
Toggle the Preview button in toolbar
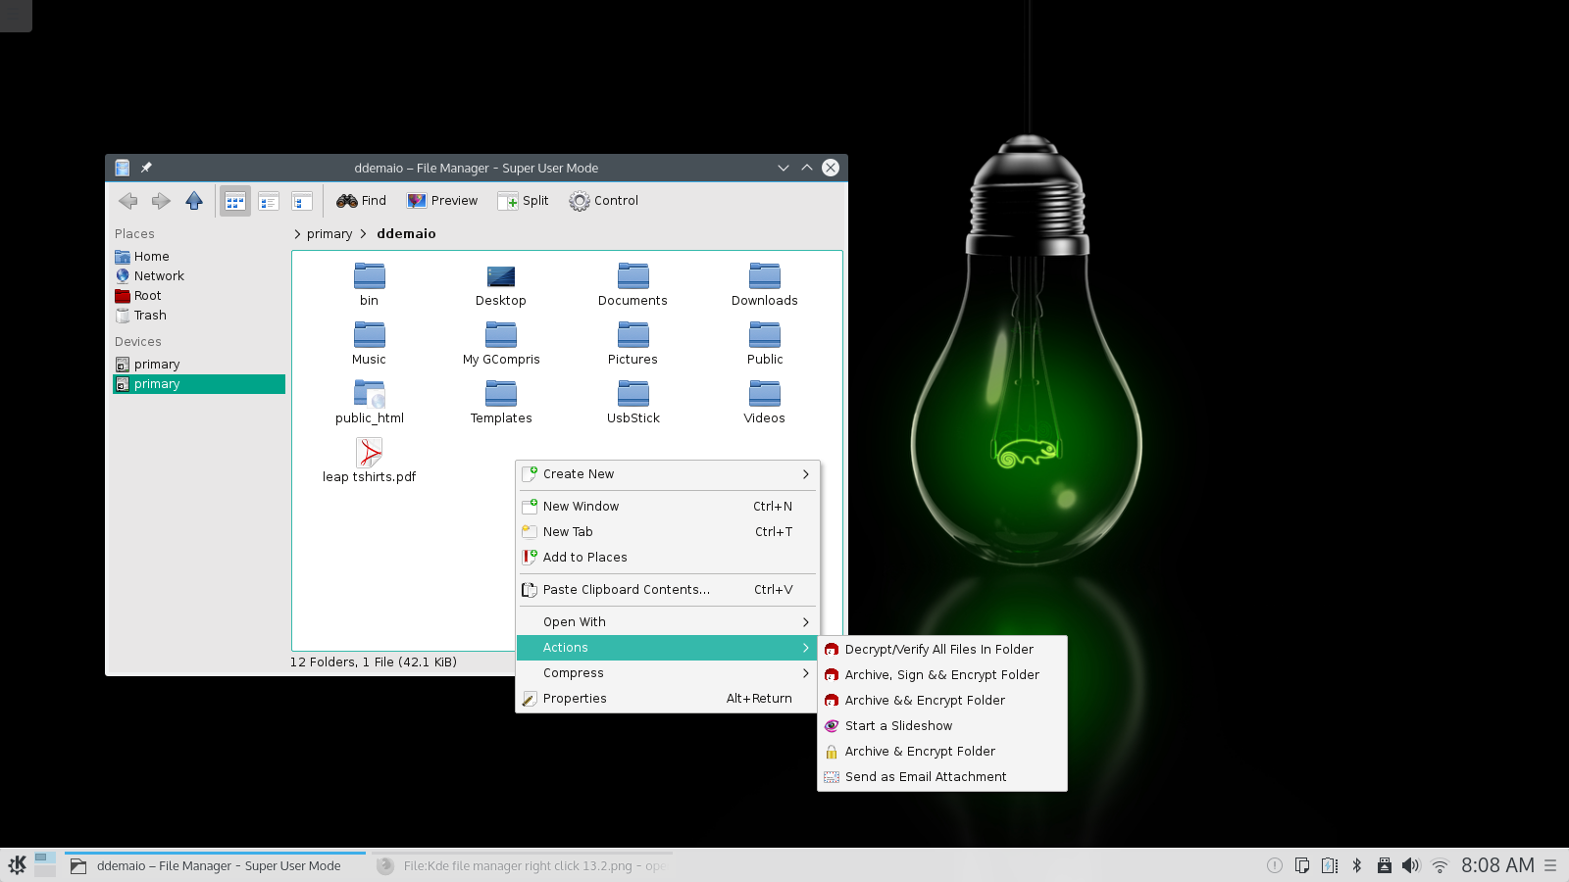[x=442, y=201]
